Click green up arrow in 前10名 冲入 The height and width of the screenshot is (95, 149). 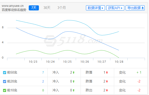tap(73, 90)
